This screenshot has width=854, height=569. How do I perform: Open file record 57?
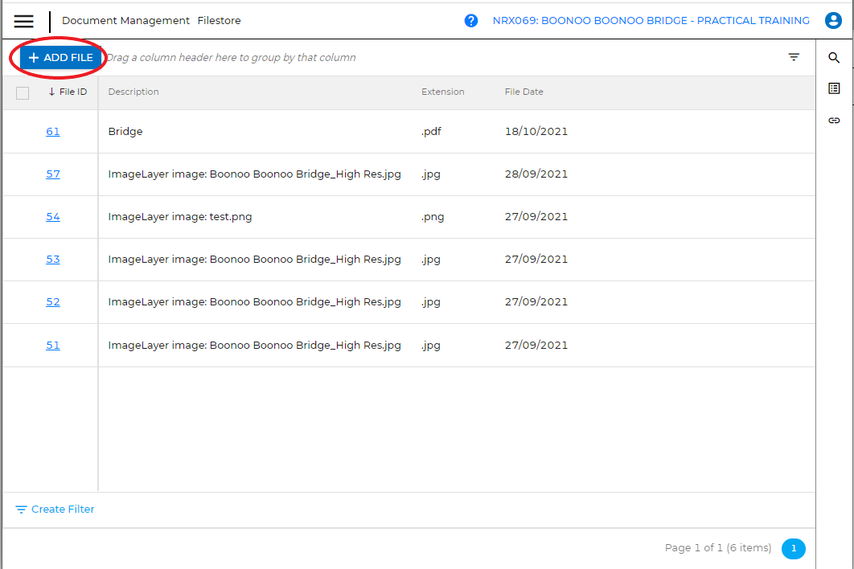52,174
